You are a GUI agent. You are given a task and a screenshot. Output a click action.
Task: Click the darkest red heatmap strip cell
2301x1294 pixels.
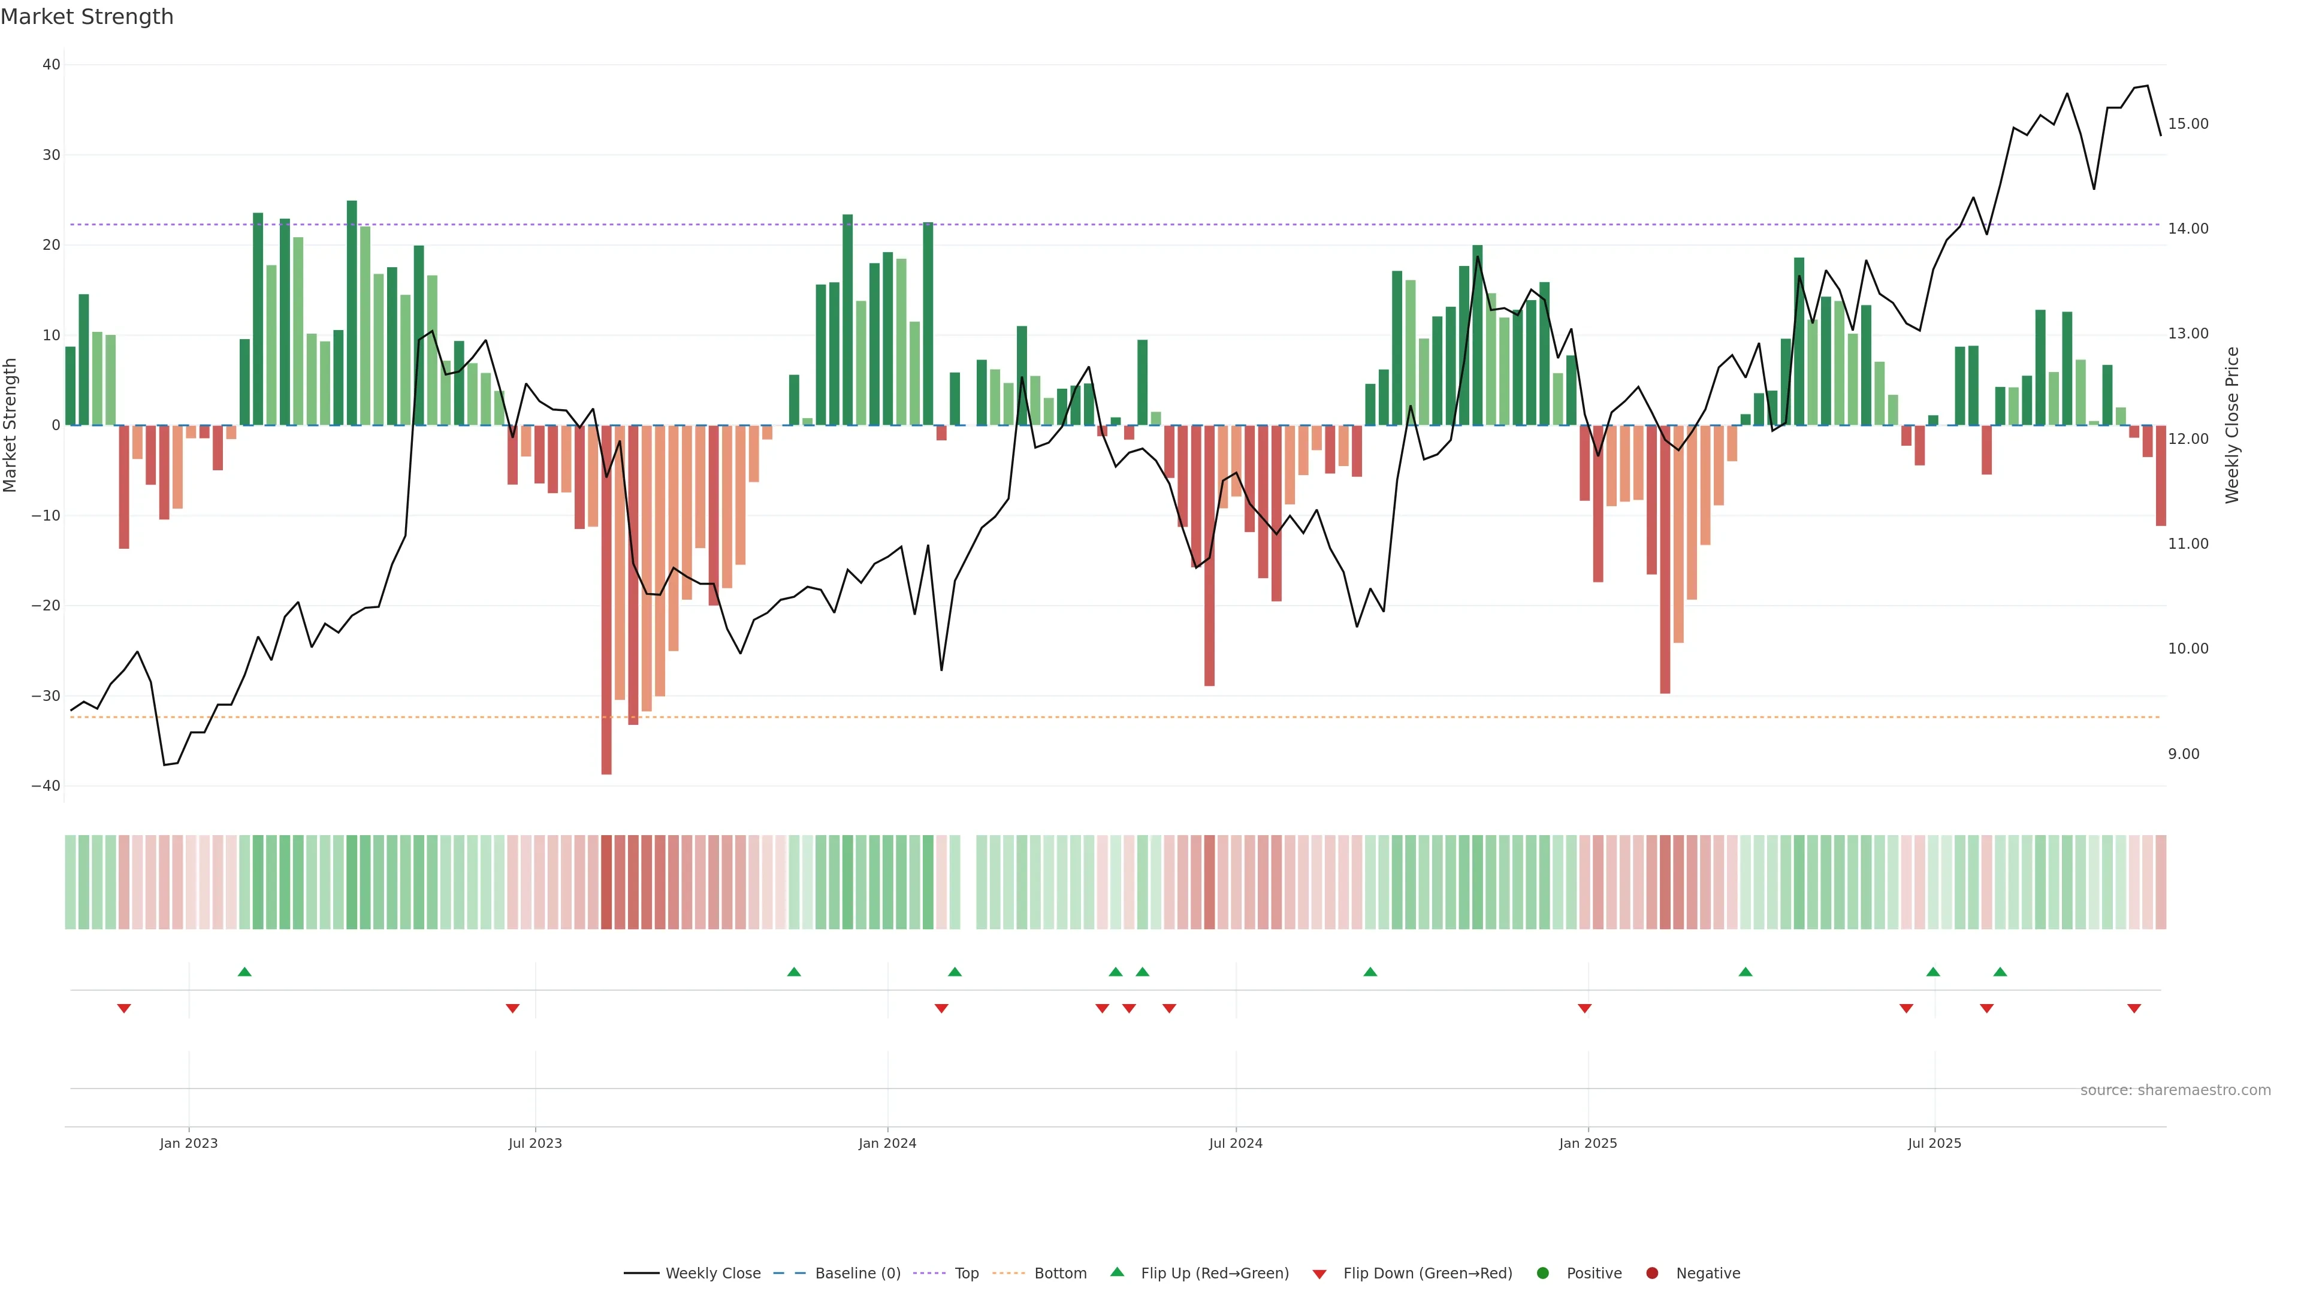(x=606, y=882)
